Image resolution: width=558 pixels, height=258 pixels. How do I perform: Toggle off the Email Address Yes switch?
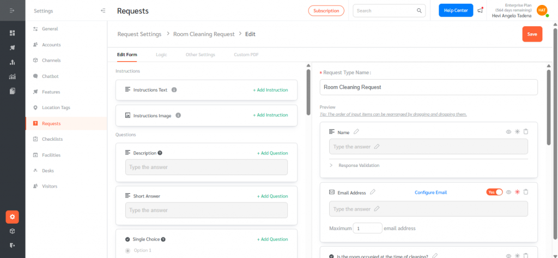[x=494, y=192]
